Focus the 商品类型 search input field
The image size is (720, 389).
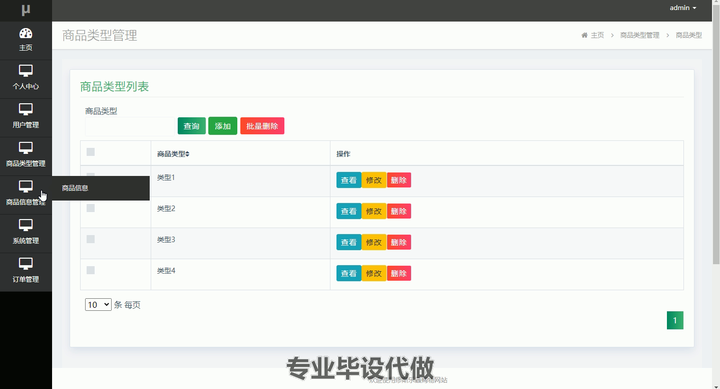pos(130,126)
